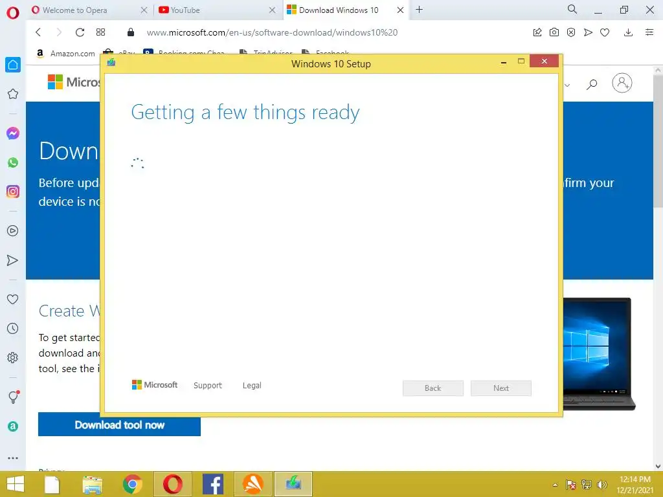Open the downloads icon in the toolbar
The width and height of the screenshot is (663, 497).
coord(628,32)
